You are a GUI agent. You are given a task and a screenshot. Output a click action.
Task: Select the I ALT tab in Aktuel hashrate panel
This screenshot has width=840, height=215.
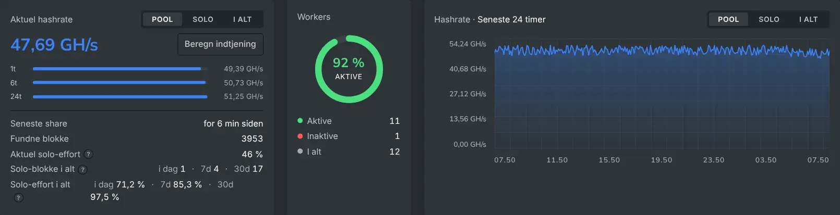coord(243,19)
